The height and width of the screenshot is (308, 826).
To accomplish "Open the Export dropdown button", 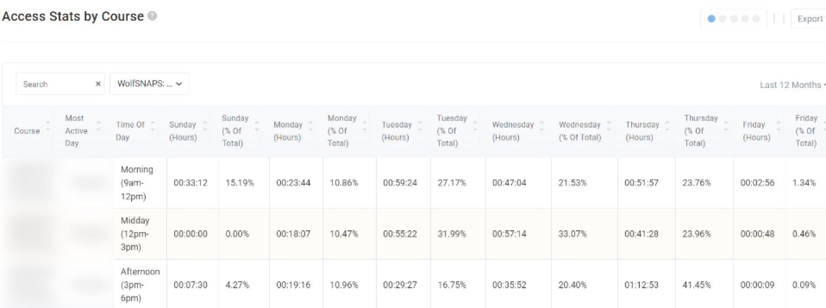I will coord(809,19).
